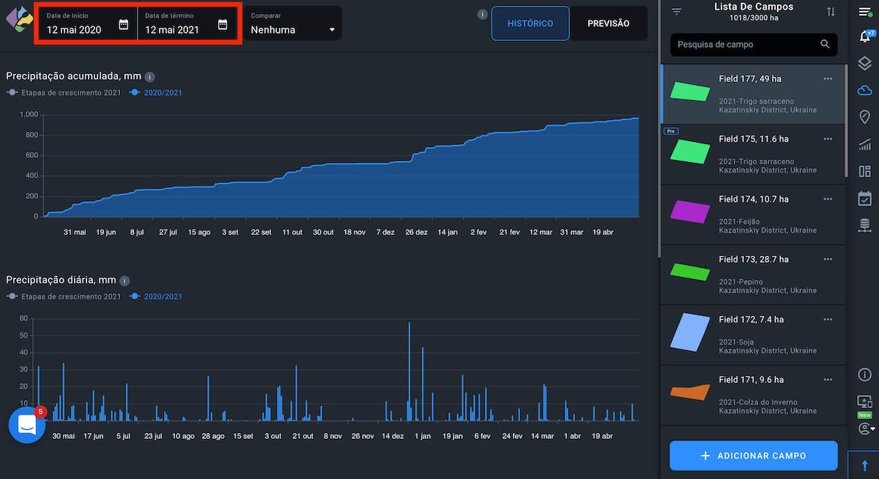Switch to the HISTÓRICO tab
879x479 pixels.
(x=530, y=23)
